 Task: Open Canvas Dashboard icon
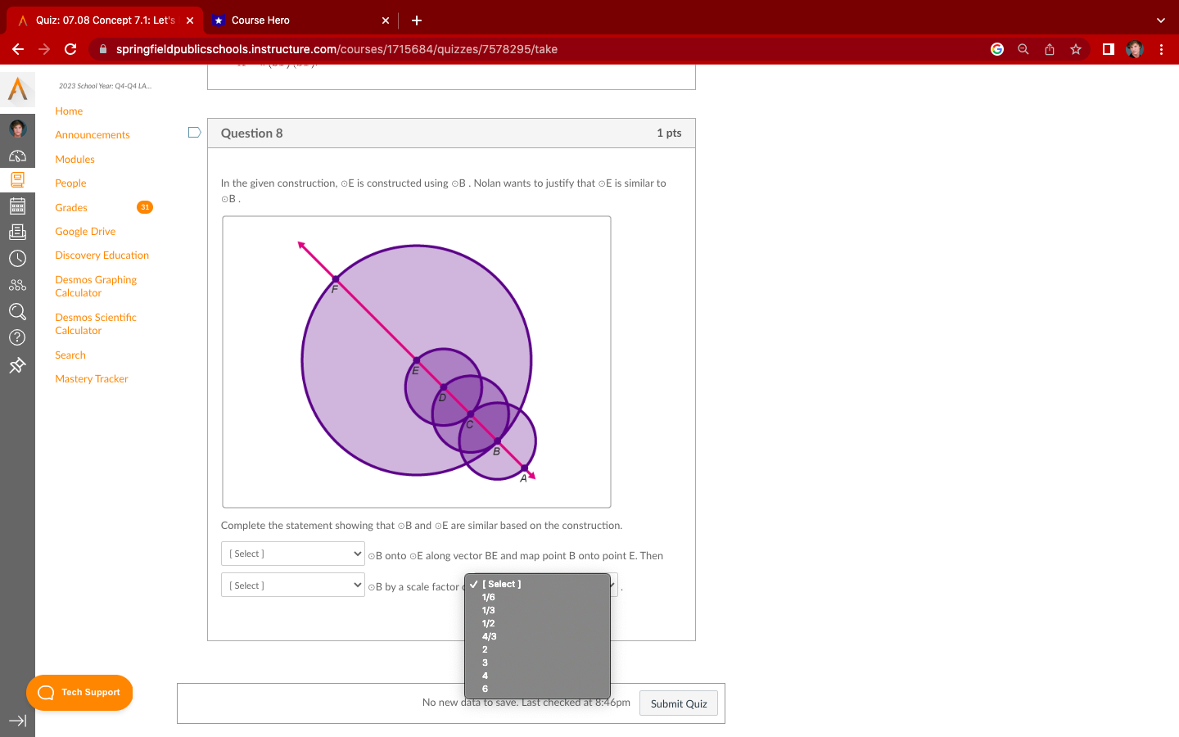17,156
